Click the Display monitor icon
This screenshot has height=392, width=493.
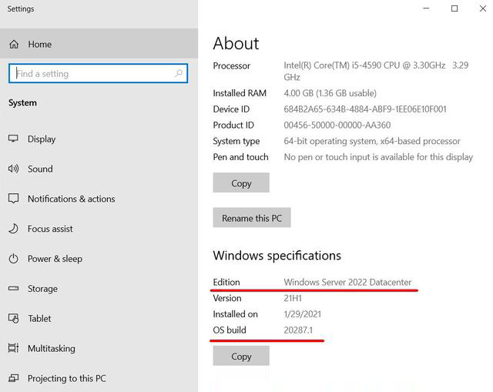(x=13, y=139)
